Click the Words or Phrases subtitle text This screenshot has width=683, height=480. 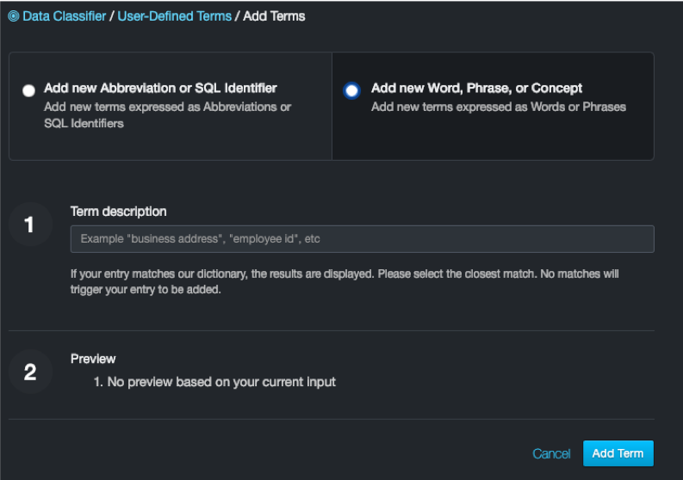coord(498,107)
